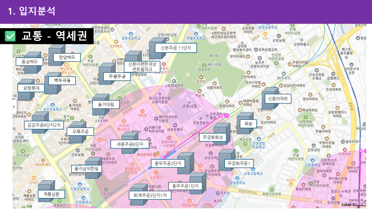Image resolution: width=372 pixels, height=209 pixels.
Task: Click the 도장중학교 school icon
Action: [x=83, y=198]
